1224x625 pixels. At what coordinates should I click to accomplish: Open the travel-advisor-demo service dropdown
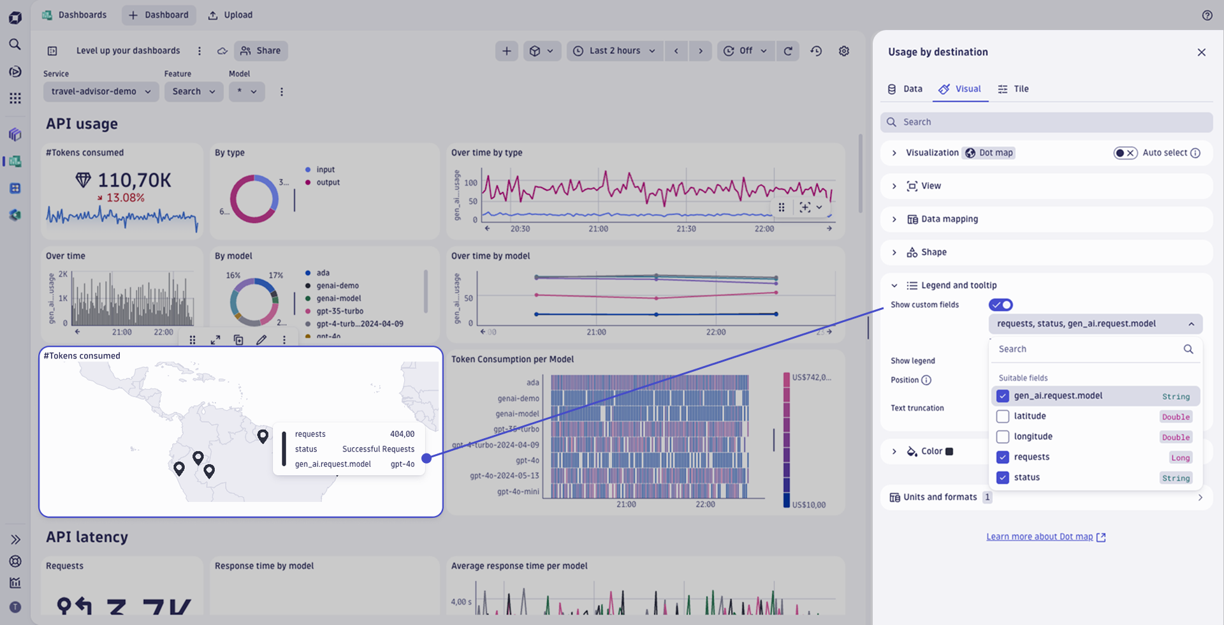pos(101,91)
